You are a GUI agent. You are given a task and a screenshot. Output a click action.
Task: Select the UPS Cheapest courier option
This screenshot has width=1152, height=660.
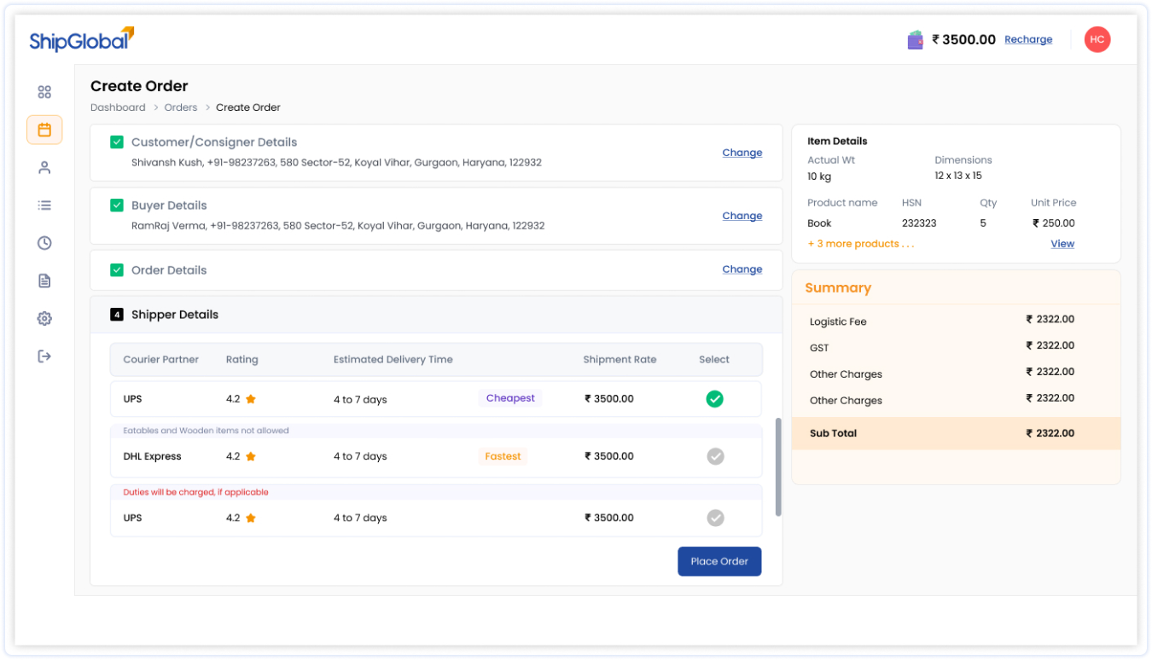coord(714,398)
